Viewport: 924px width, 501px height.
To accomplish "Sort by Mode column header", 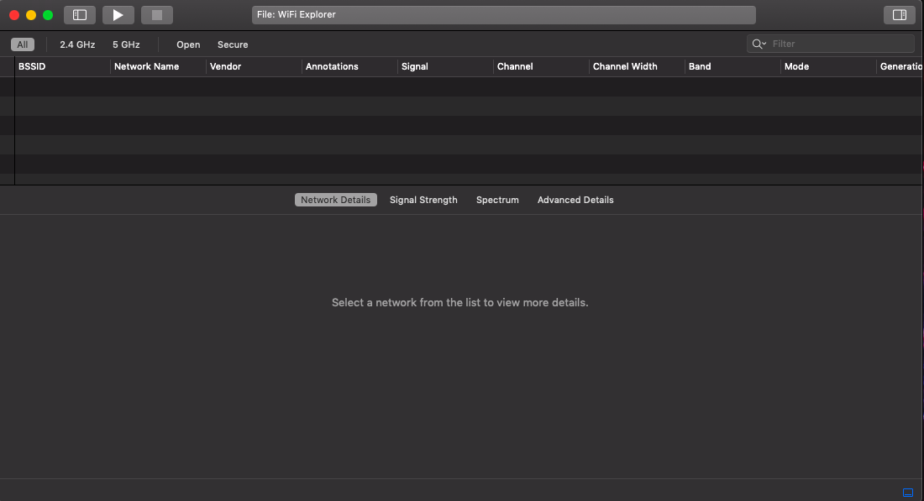I will click(x=828, y=66).
